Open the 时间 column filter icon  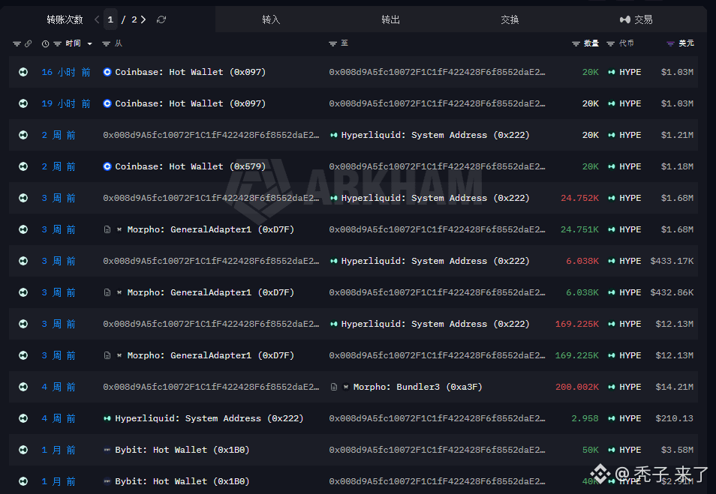tap(58, 43)
